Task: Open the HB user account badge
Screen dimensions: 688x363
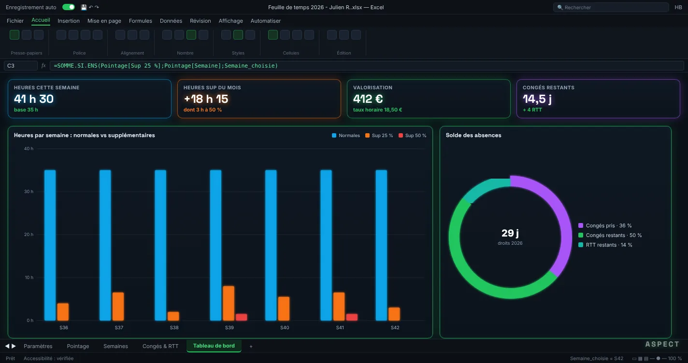Action: pos(678,7)
